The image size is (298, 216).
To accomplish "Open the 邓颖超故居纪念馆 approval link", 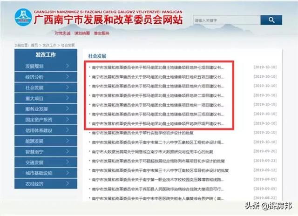I will 158,161.
